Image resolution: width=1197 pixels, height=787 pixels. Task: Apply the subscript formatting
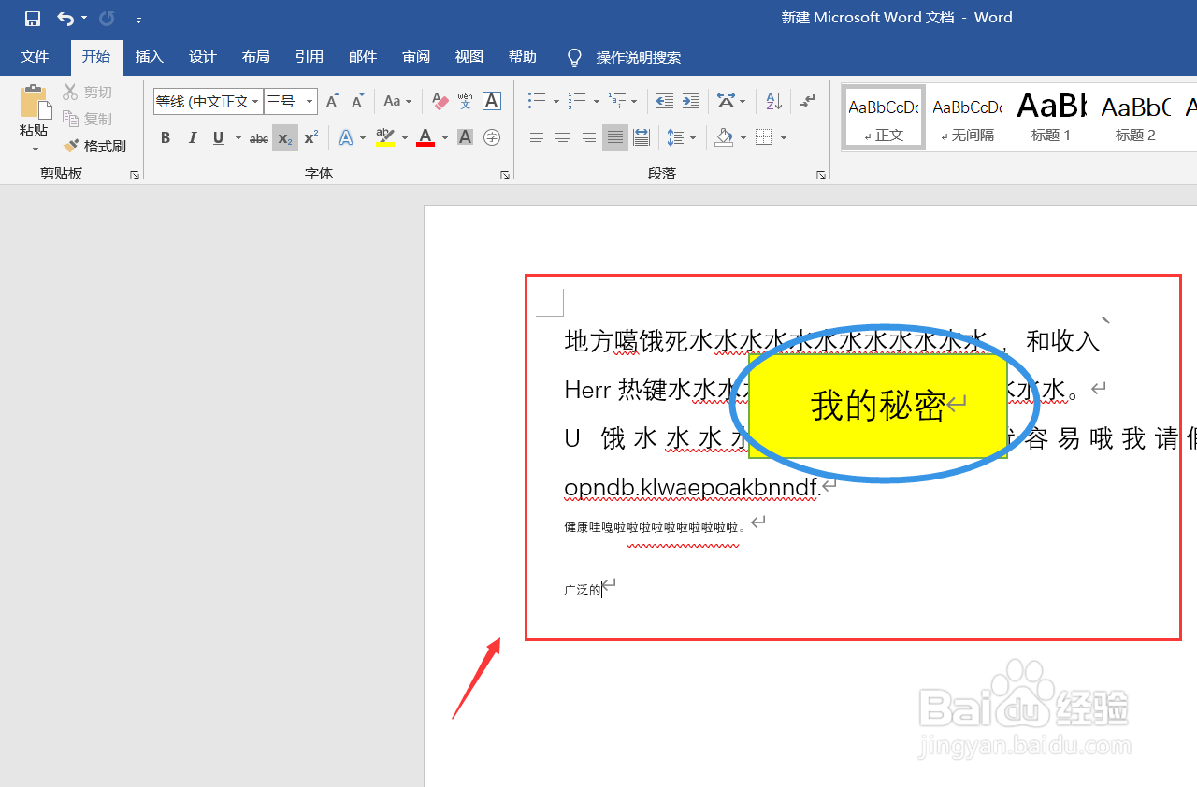(283, 137)
